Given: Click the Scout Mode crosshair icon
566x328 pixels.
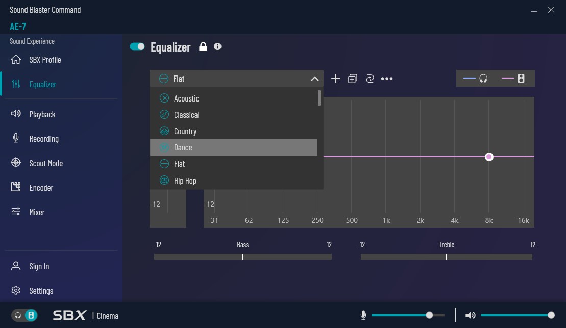Looking at the screenshot, I should click(x=16, y=163).
